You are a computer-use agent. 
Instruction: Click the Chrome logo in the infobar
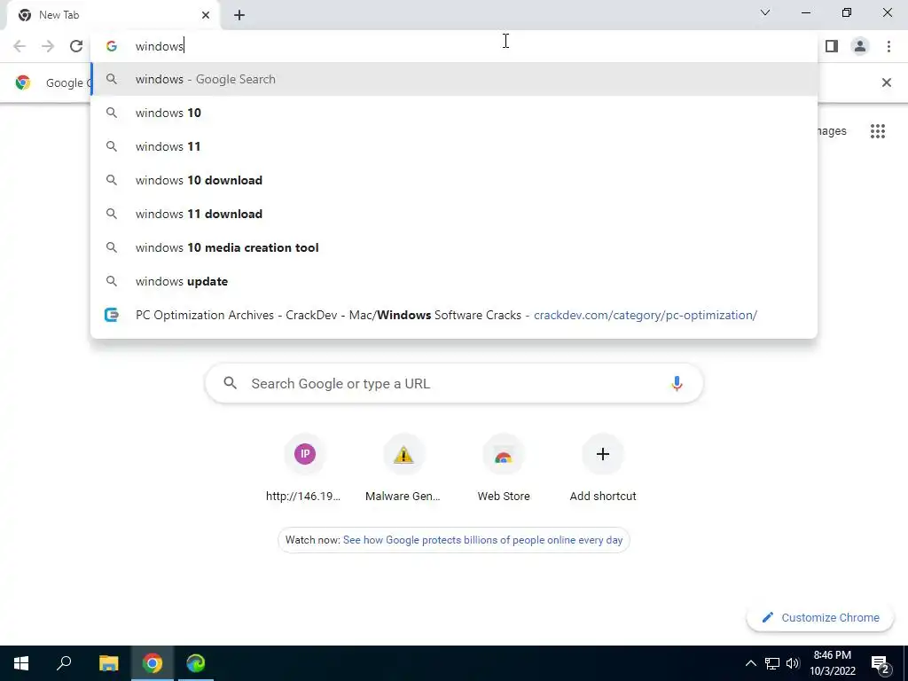click(x=22, y=82)
